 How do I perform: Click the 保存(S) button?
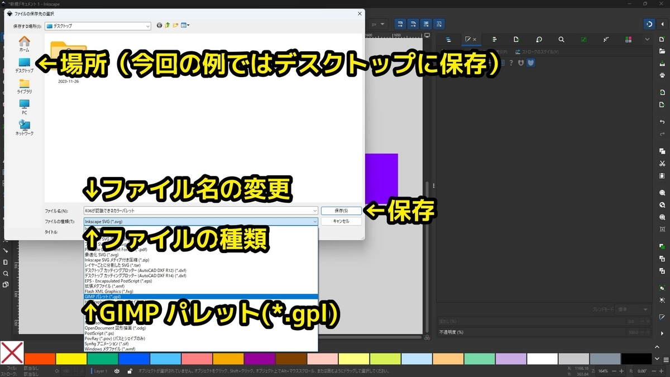click(341, 211)
